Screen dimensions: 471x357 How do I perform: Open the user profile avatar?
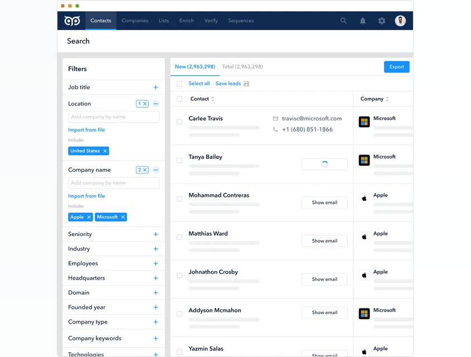(x=400, y=21)
